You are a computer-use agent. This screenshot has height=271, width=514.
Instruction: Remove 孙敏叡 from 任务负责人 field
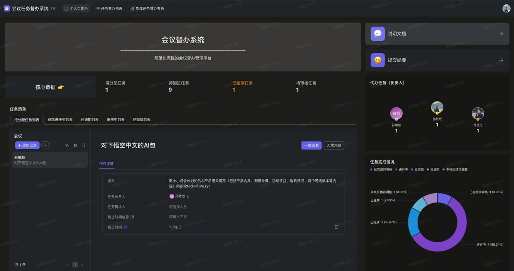(x=188, y=197)
